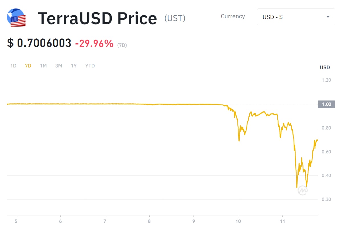342x232 pixels.
Task: Click date 11 on the timeline axis
Action: (282, 221)
